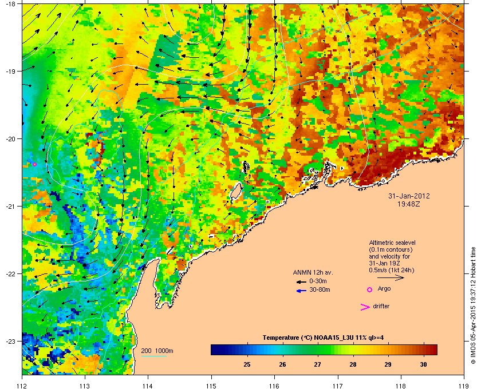Click the colorbar tick label 30

click(423, 364)
